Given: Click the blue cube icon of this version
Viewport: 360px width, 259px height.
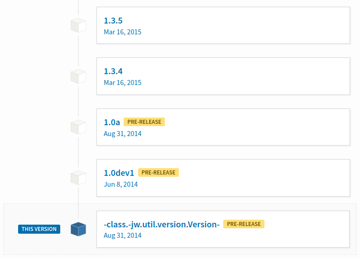Looking at the screenshot, I should tap(78, 229).
